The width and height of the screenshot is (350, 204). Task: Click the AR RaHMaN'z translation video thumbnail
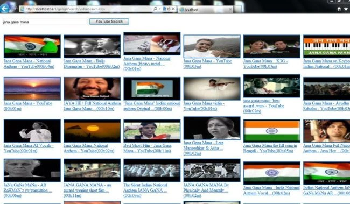[x=32, y=170]
